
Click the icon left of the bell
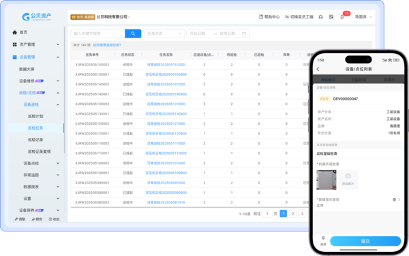click(331, 16)
